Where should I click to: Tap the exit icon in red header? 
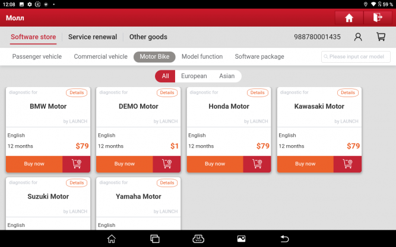(x=378, y=18)
